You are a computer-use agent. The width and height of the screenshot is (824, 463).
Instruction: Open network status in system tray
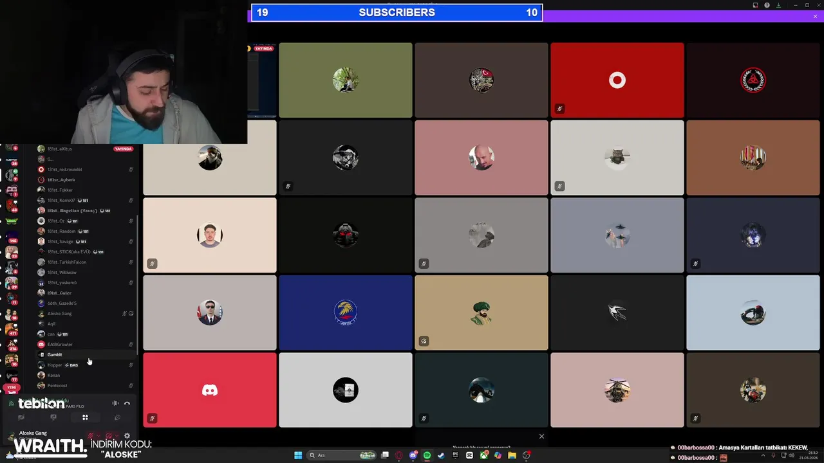click(x=783, y=455)
